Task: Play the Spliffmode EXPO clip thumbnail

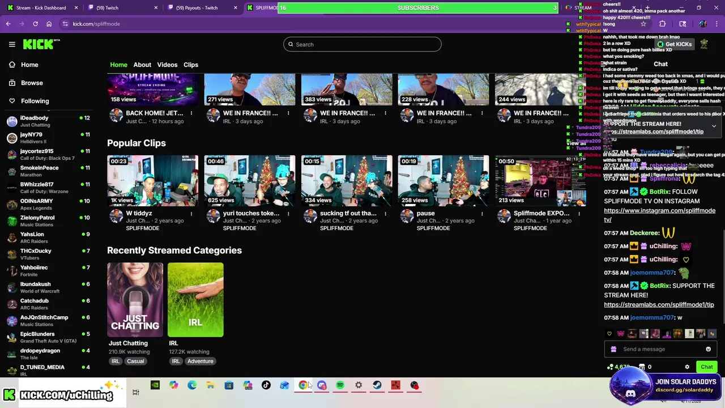Action: point(540,181)
